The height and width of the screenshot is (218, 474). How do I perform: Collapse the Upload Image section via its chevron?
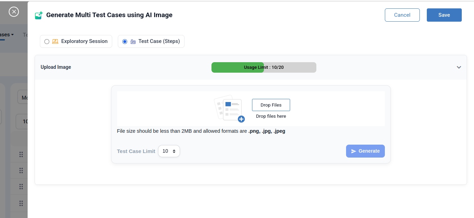459,67
